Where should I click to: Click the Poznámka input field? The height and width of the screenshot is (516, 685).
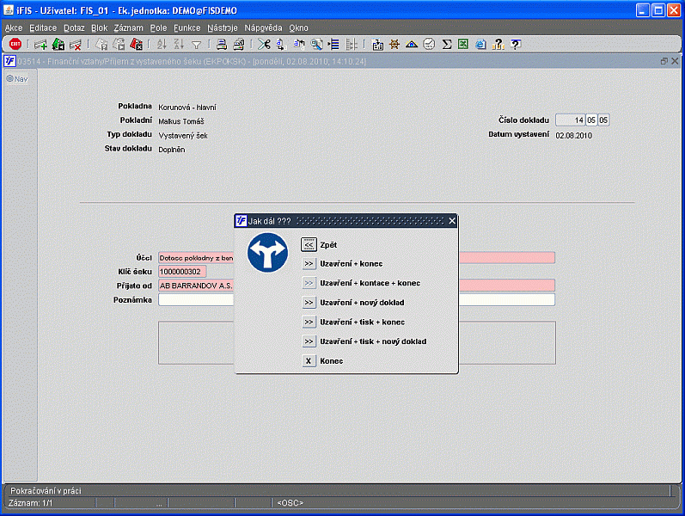[196, 300]
